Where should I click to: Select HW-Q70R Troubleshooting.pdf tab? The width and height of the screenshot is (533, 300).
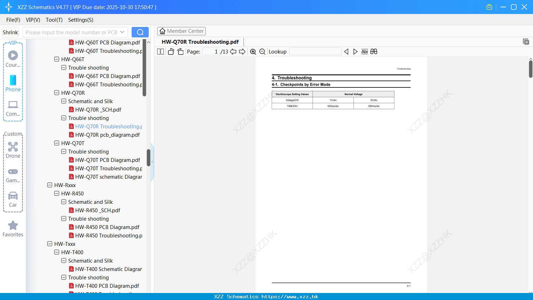[x=200, y=42]
